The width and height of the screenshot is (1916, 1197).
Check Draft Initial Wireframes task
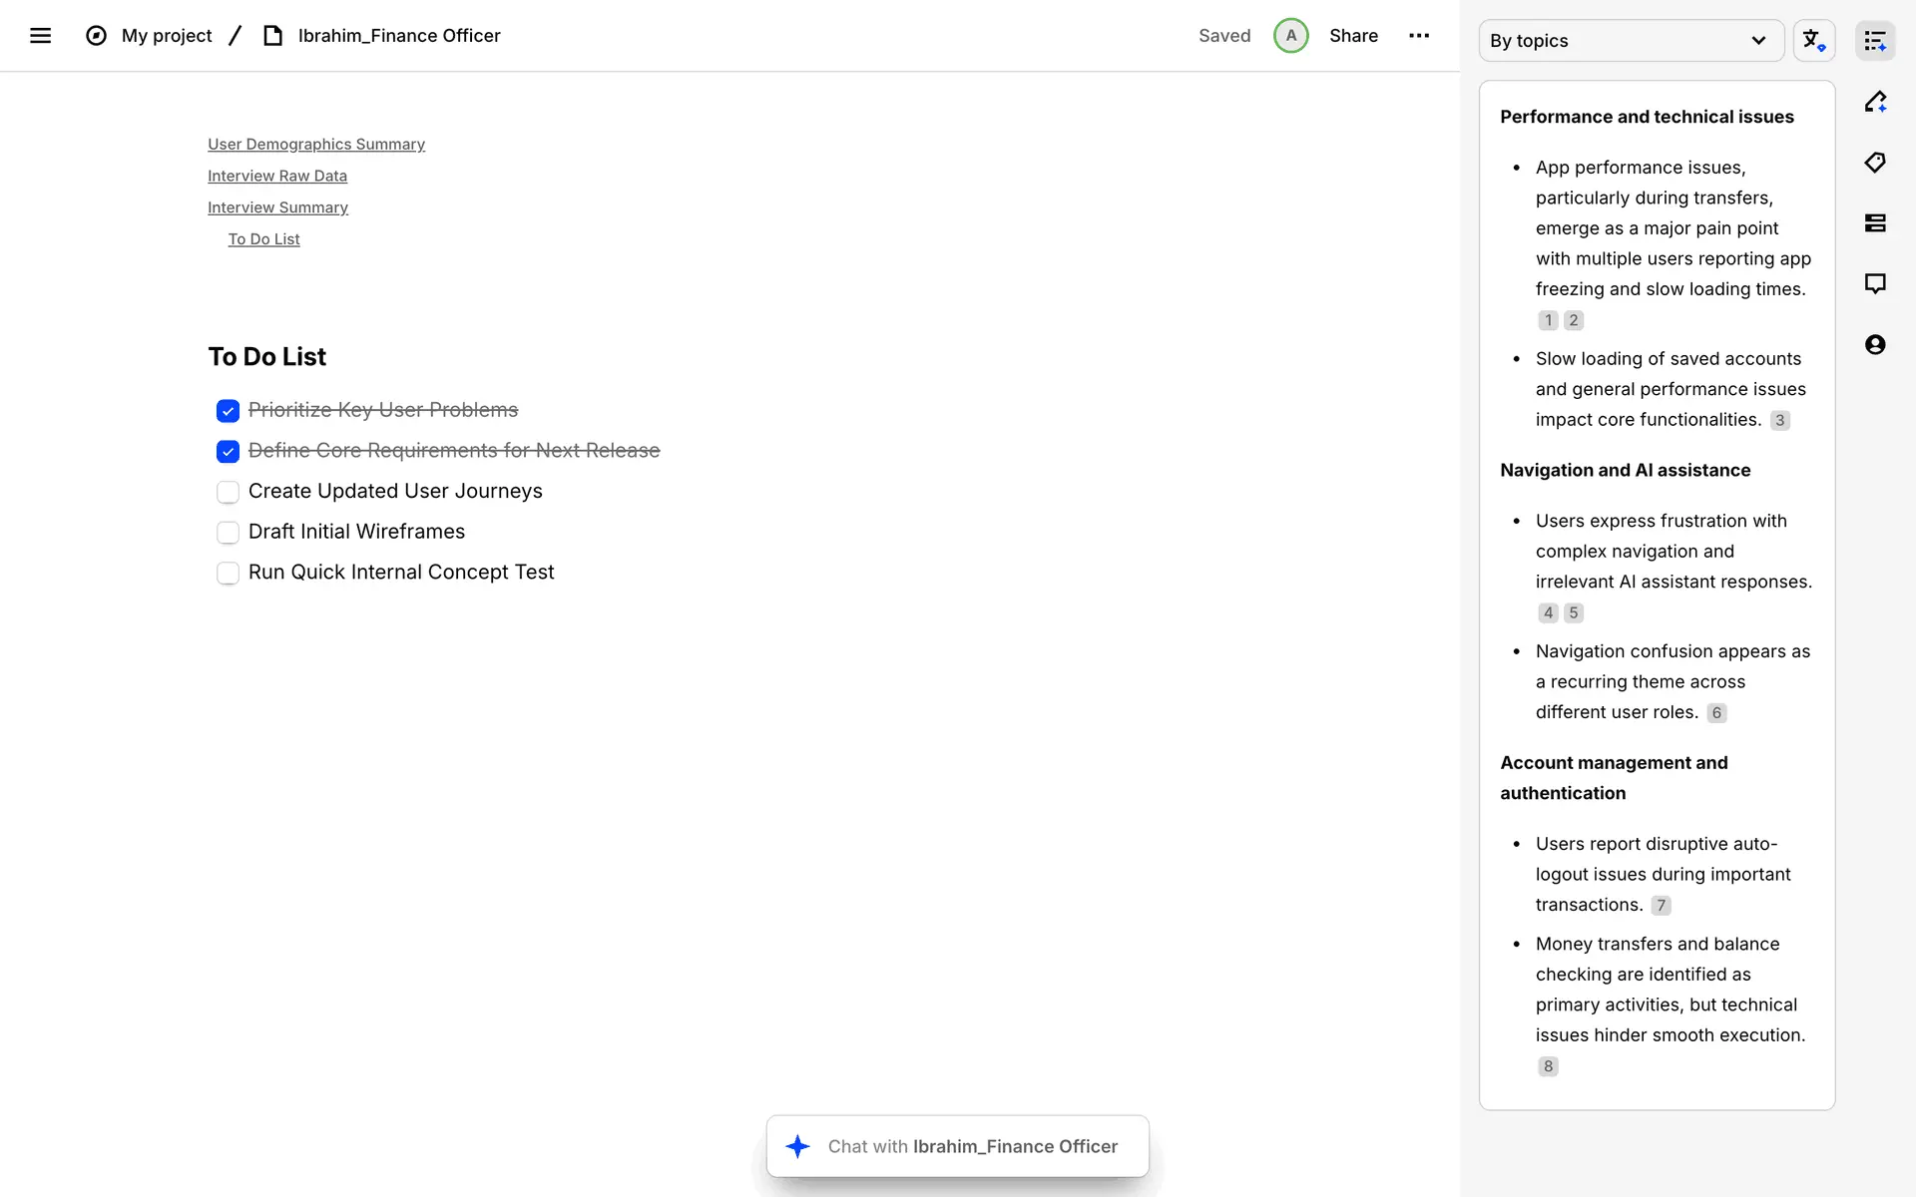click(x=228, y=533)
